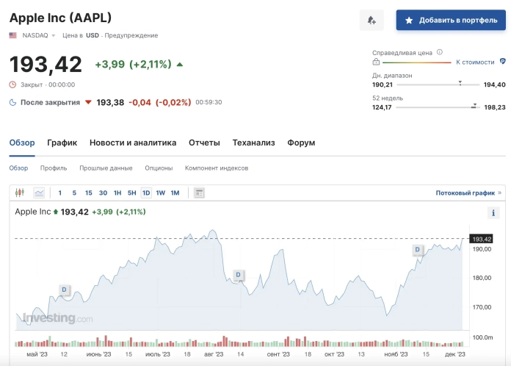Expand the NASDAQ exchange dropdown
511x366 pixels.
pyautogui.click(x=54, y=35)
